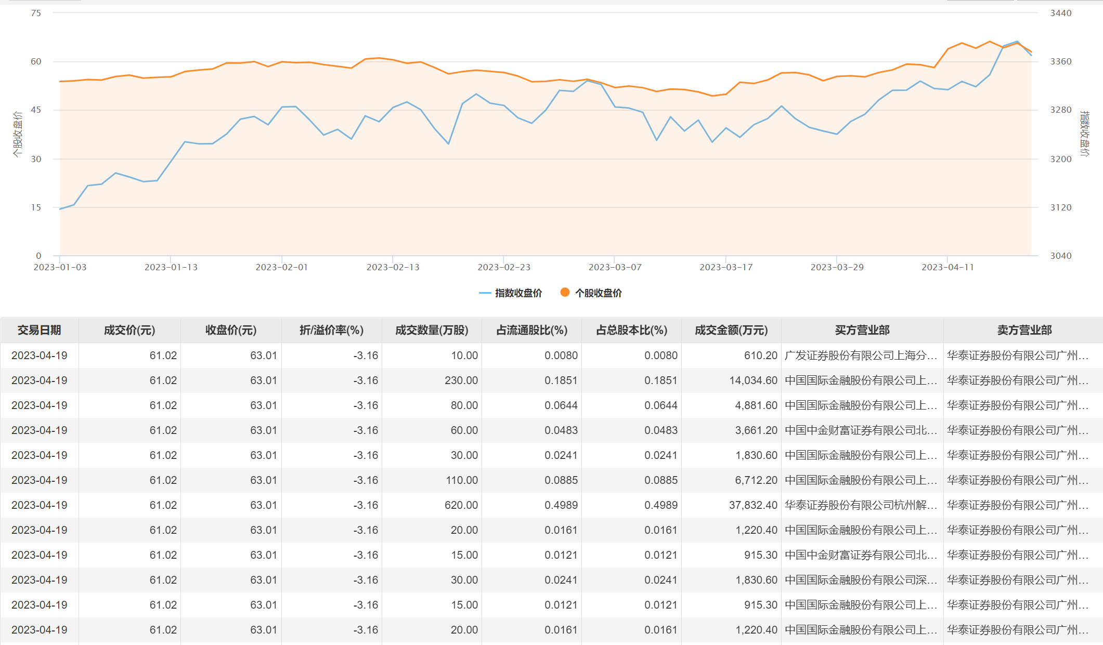Click the 2023-03-17 x-axis date label

tap(725, 267)
